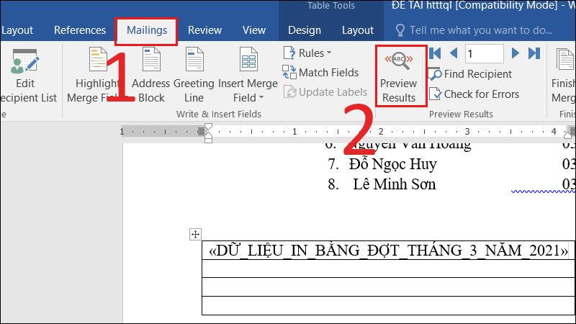Click the record number input box
576x324 pixels.
pyautogui.click(x=484, y=53)
